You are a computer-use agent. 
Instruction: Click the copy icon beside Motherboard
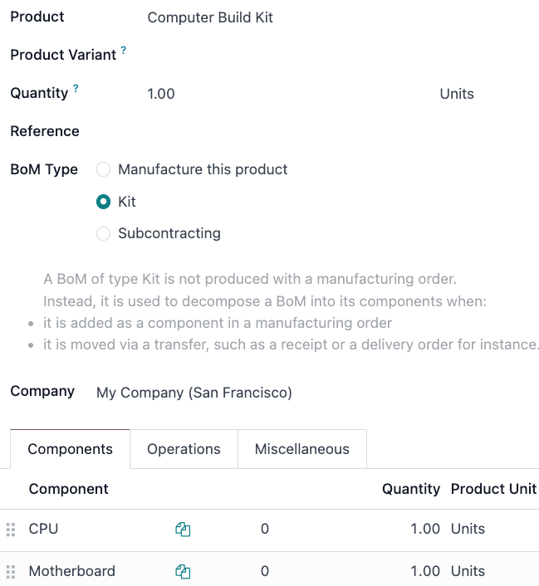click(x=183, y=572)
